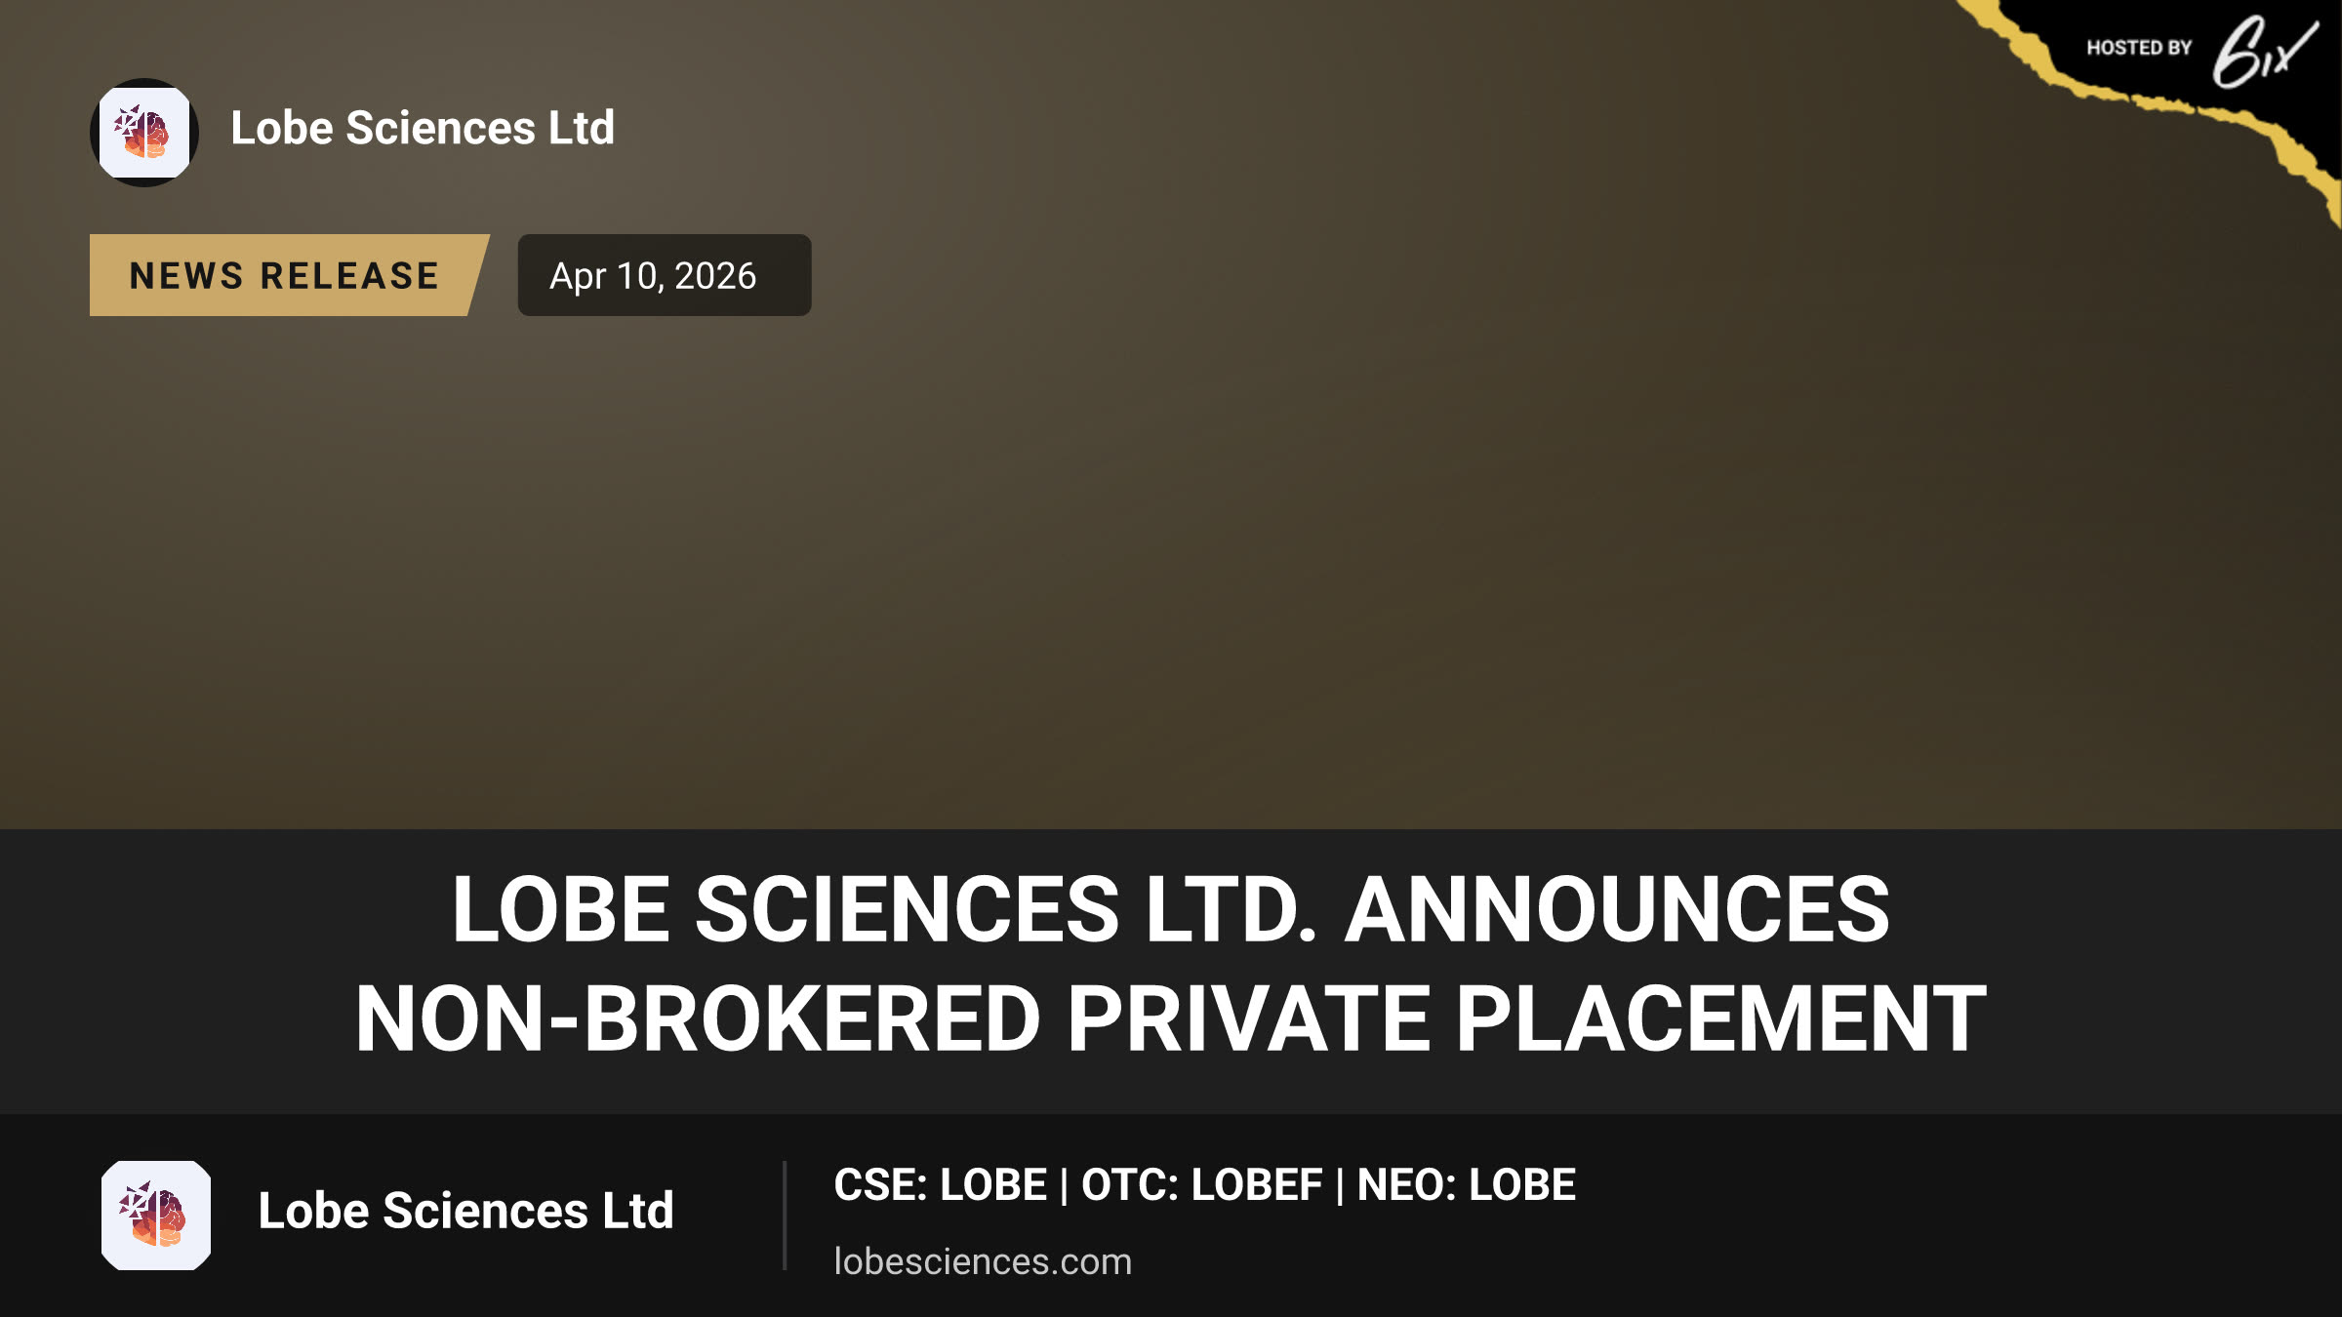Open the lobesciences.com website link
The image size is (2342, 1317).
[x=983, y=1261]
